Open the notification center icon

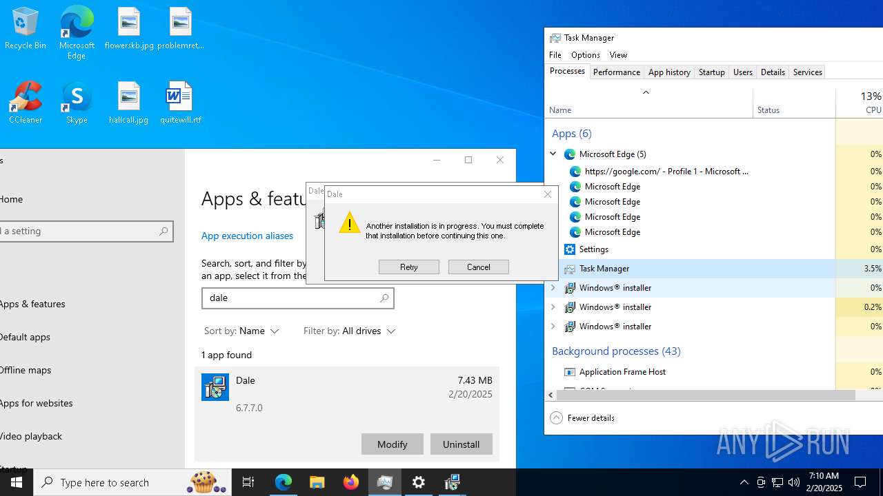[860, 482]
